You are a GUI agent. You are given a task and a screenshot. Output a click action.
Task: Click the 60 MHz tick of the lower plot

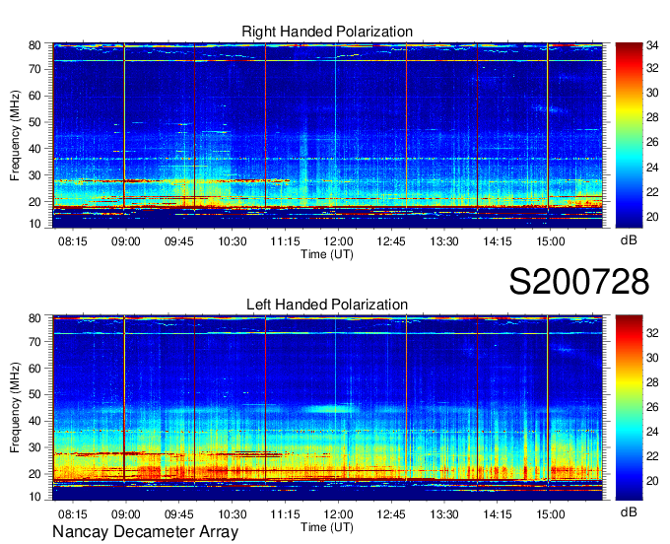(34, 368)
